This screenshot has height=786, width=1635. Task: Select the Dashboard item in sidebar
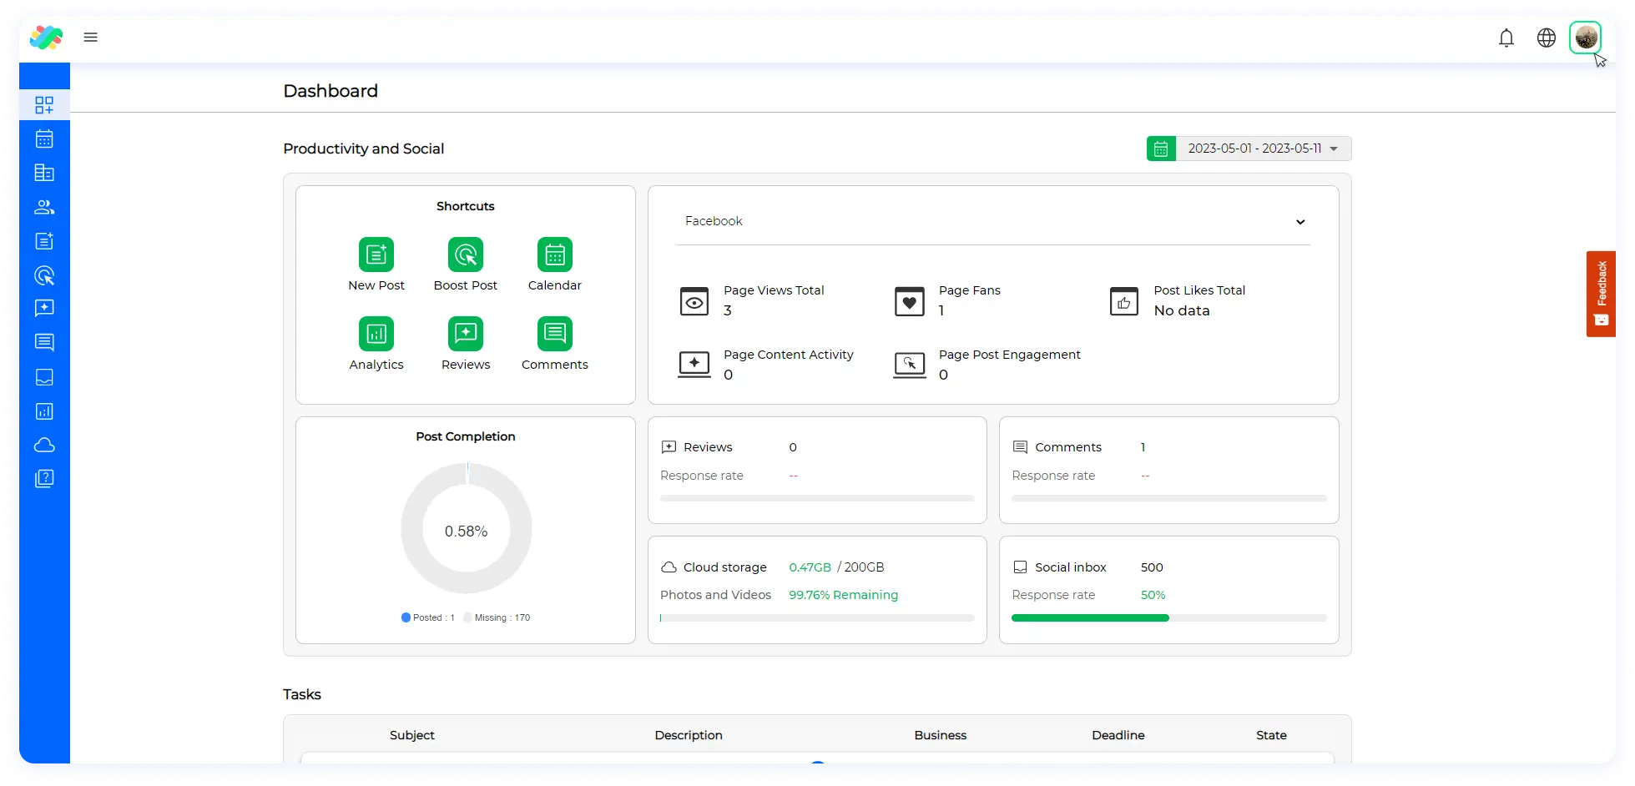pyautogui.click(x=44, y=105)
